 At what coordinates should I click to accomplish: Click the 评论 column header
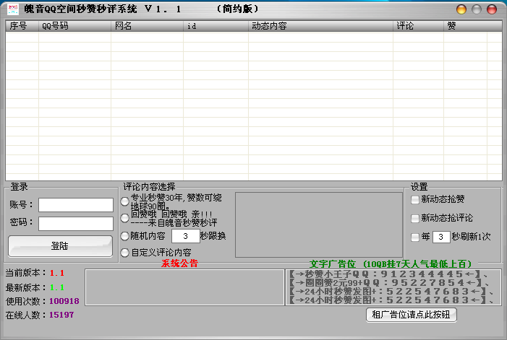pyautogui.click(x=418, y=26)
